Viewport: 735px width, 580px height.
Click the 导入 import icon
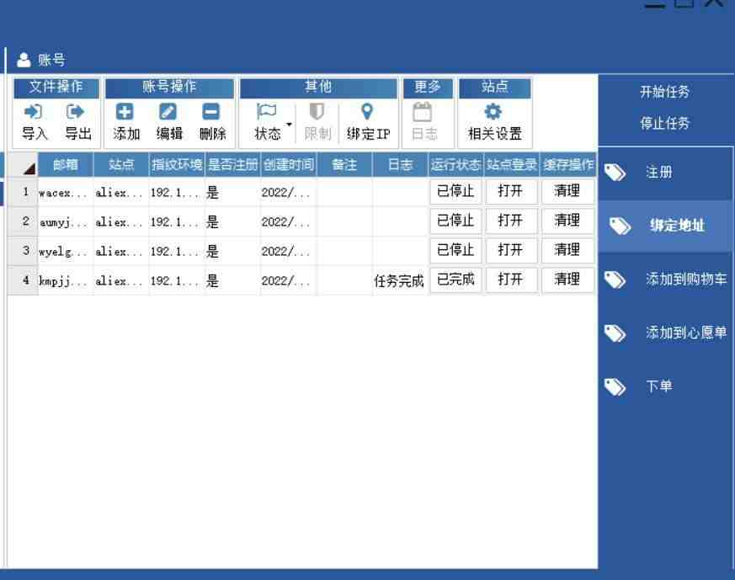pos(33,111)
